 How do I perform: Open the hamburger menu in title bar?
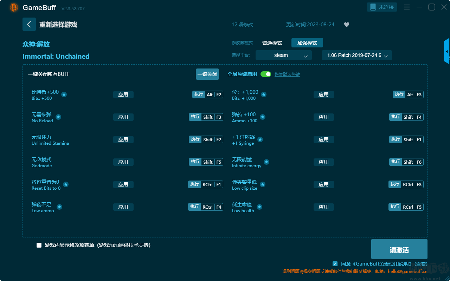(x=407, y=7)
